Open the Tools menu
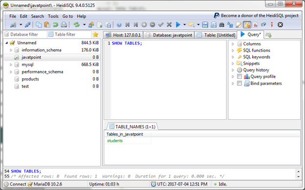Screen dimensions: 305x190 click(x=53, y=16)
